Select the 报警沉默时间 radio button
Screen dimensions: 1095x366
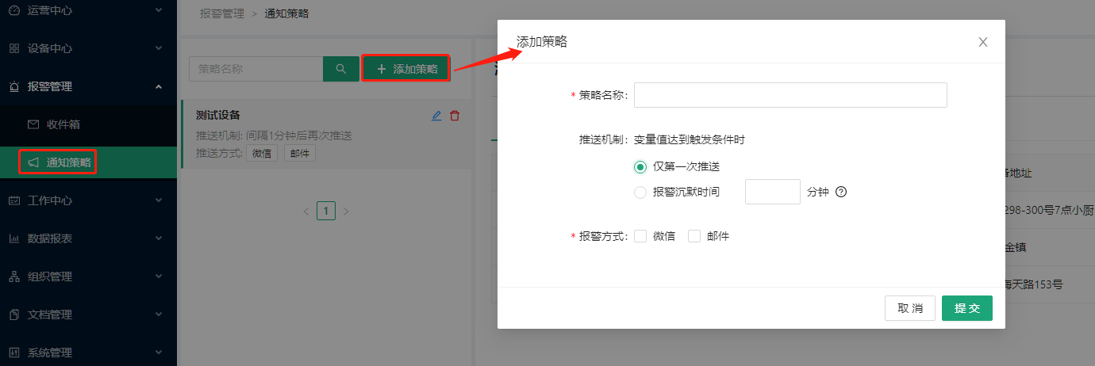click(640, 192)
